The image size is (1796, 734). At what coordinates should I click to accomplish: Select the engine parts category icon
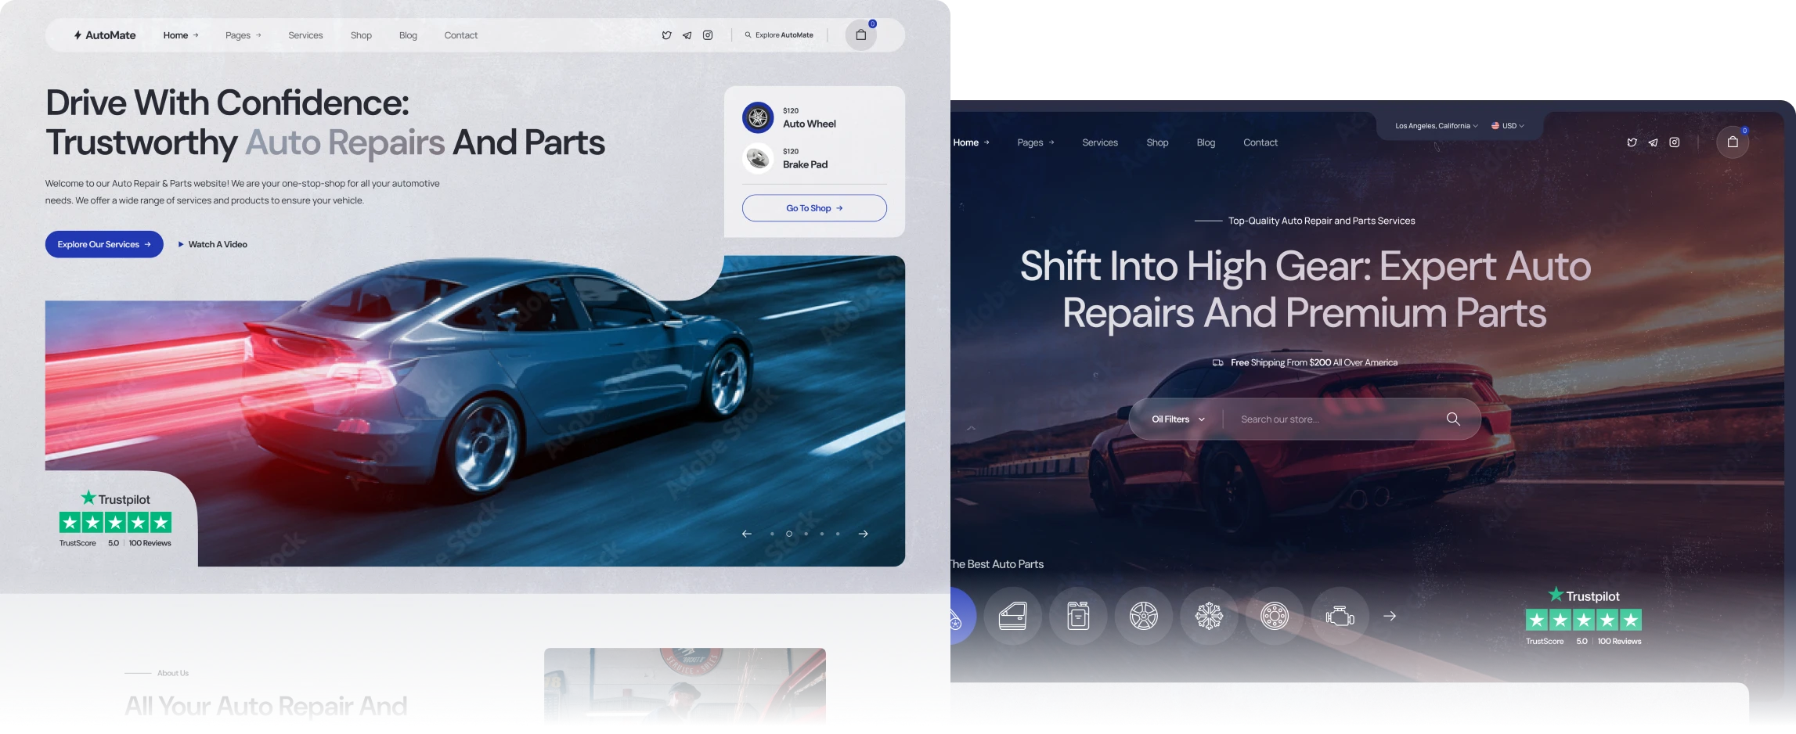[x=1340, y=617]
